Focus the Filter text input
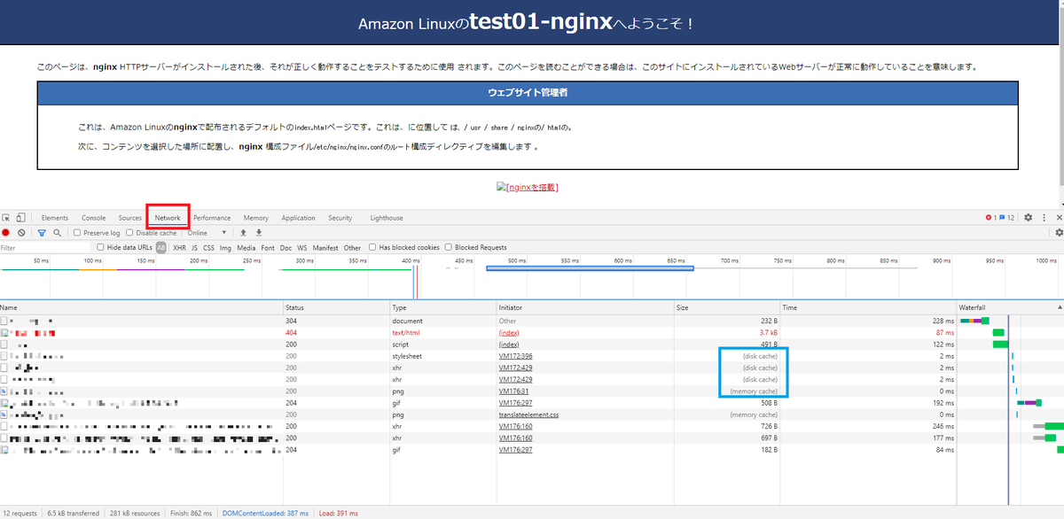Image resolution: width=1064 pixels, height=519 pixels. pos(46,248)
